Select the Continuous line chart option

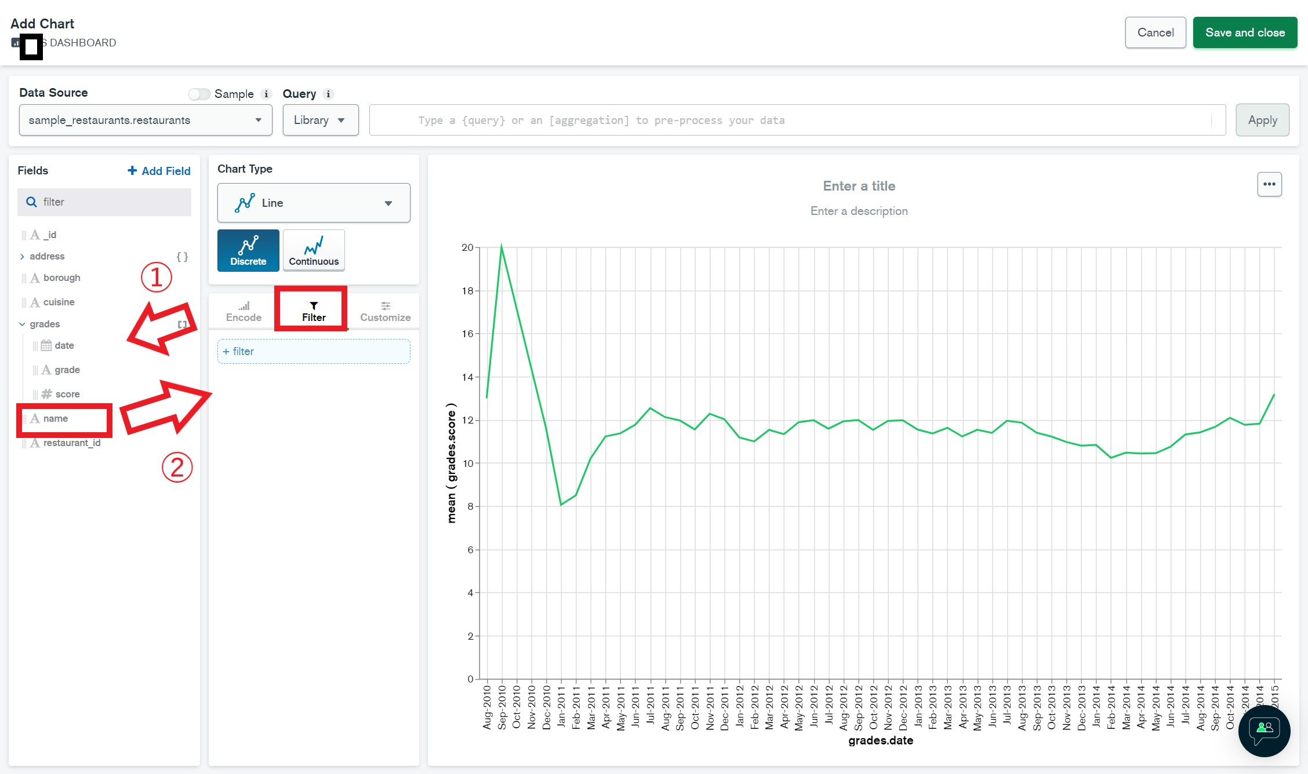(314, 250)
